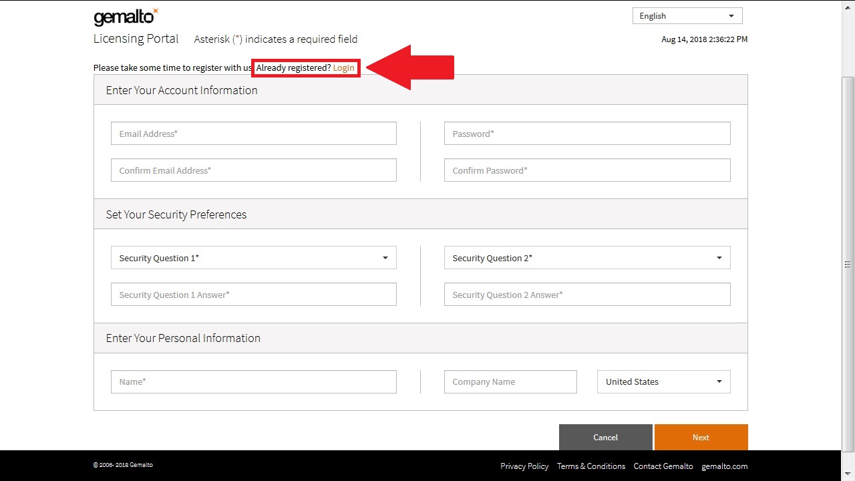
Task: Open the Privacy Policy link
Action: (x=524, y=466)
